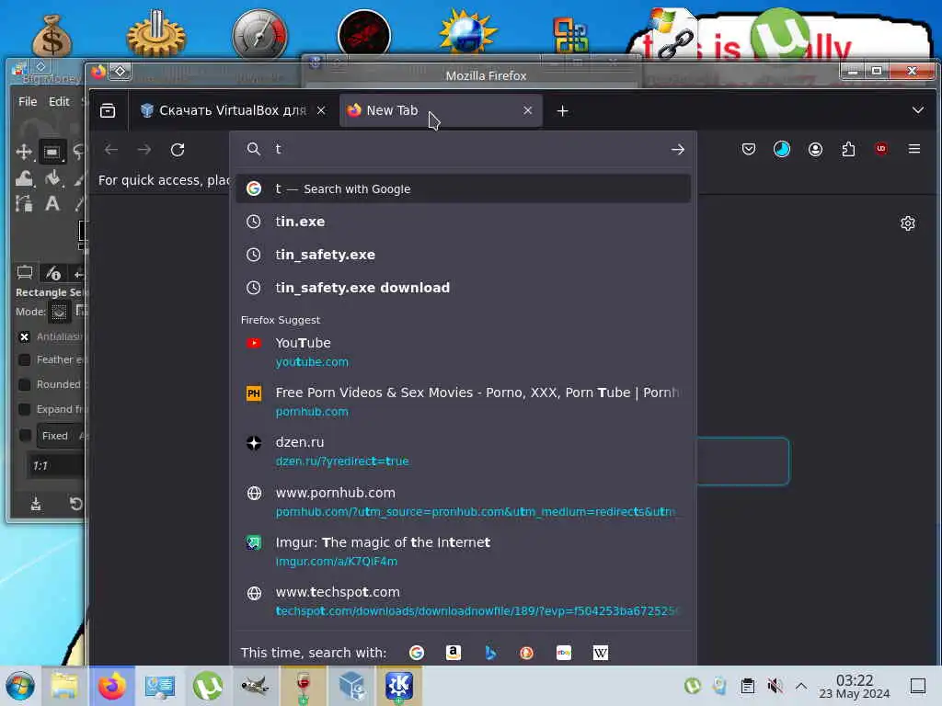This screenshot has width=942, height=706.
Task: Open a new tab with plus button
Action: click(562, 110)
